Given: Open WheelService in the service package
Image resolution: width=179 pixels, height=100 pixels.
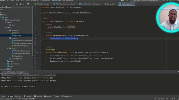Looking at the screenshot, I should pyautogui.click(x=19, y=56).
